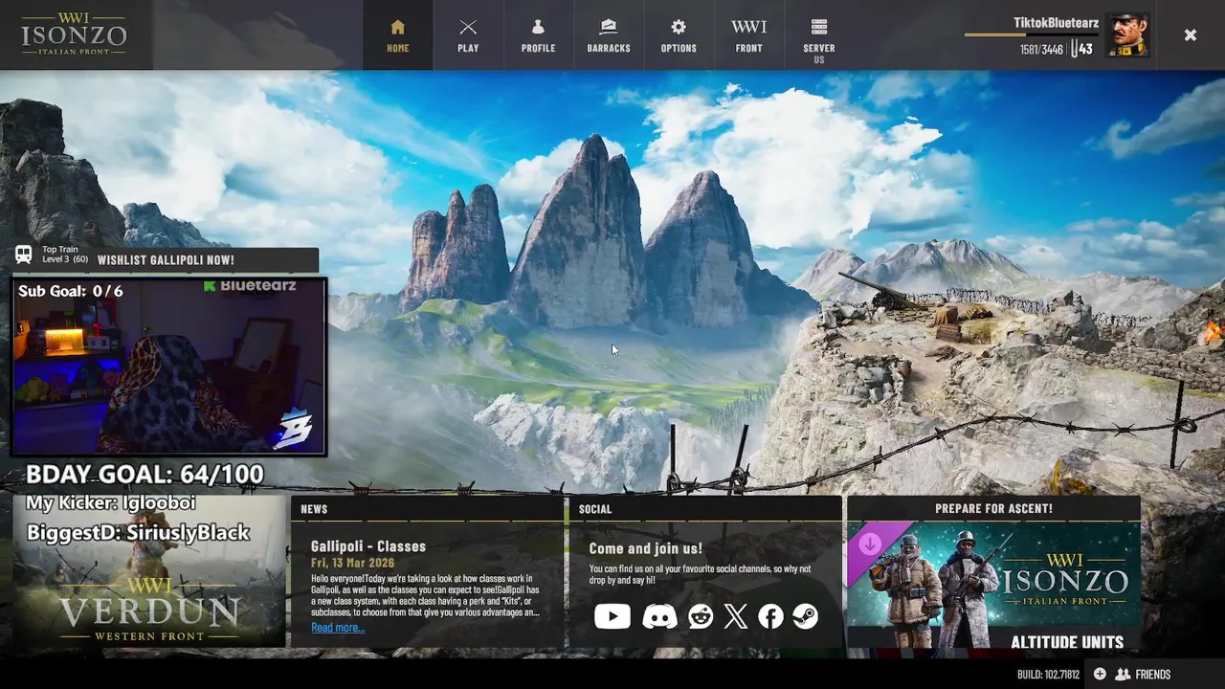Screen dimensions: 1225x689
Task: Click the plus icon beside Friends
Action: click(x=1100, y=675)
